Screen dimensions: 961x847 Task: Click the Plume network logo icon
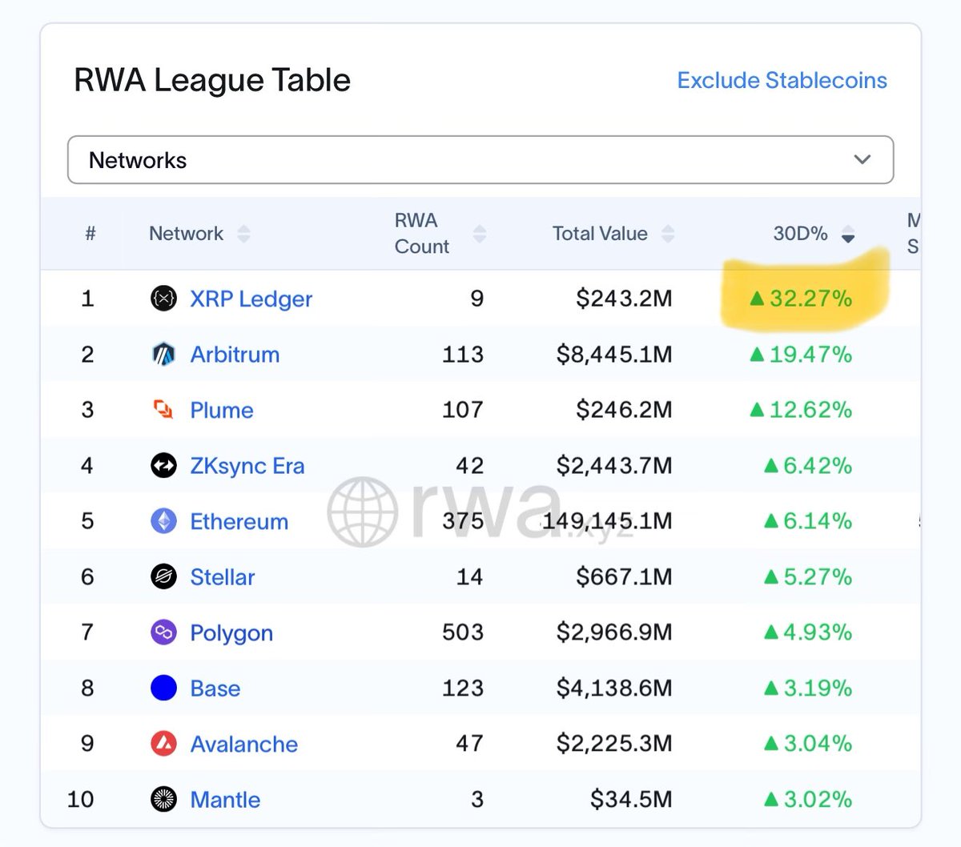(x=163, y=410)
